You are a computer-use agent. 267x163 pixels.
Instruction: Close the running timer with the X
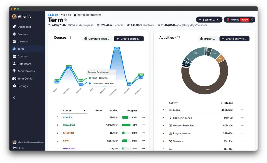tap(252, 20)
